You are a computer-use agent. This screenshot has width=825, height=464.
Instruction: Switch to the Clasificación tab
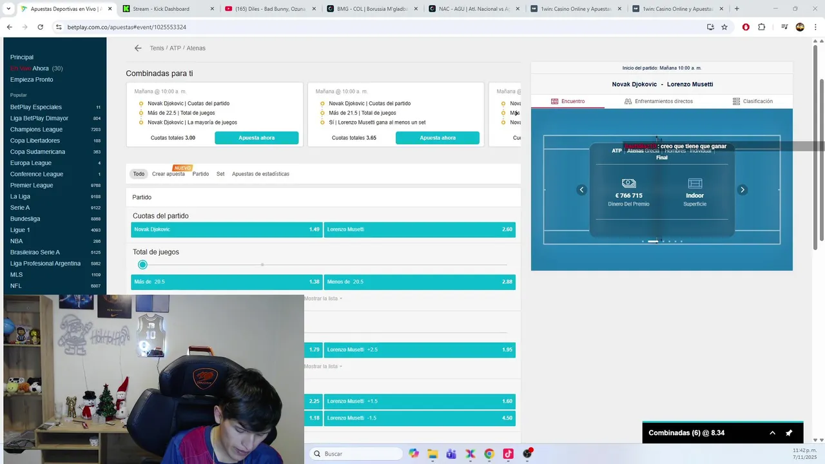click(753, 101)
